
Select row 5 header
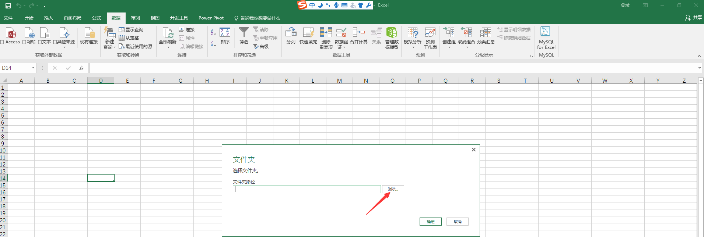coord(3,116)
